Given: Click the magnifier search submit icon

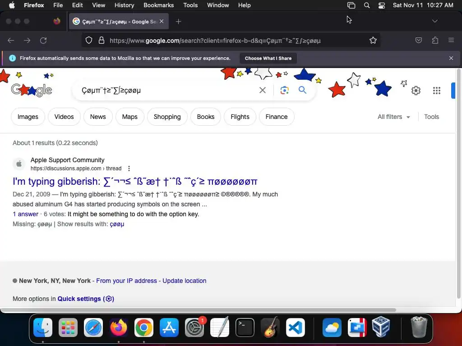Looking at the screenshot, I should coord(302,90).
